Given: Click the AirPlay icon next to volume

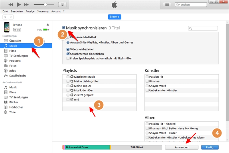Looking at the screenshot, I should 62,5.
